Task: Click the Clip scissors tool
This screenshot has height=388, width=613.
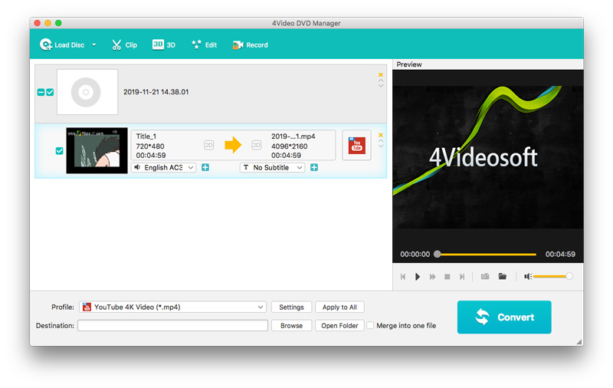Action: point(124,45)
